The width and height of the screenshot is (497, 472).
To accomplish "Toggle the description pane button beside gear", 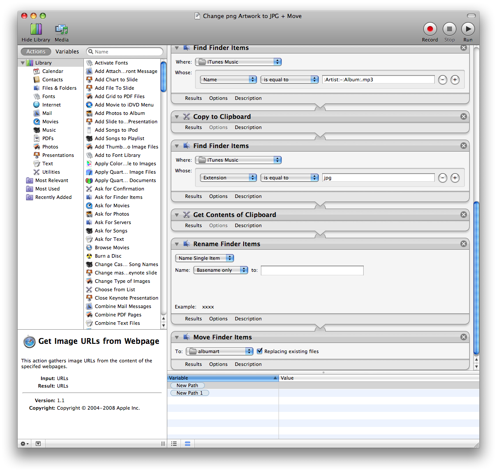I will tap(38, 444).
